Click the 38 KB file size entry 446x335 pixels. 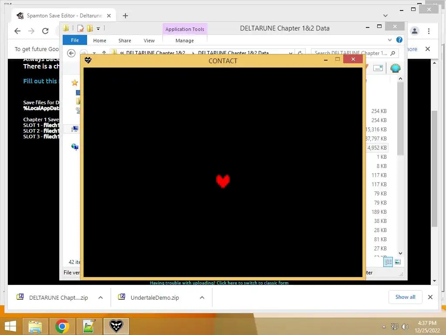[x=380, y=221]
